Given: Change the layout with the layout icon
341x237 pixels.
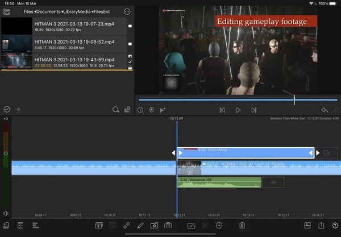Looking at the screenshot, I should (307, 226).
